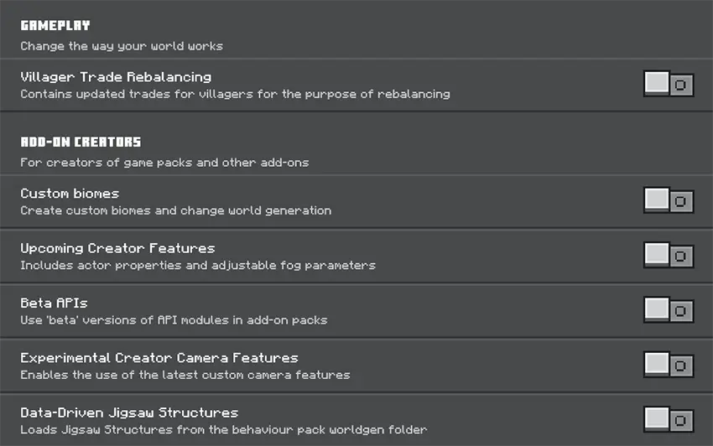Click the latest custom camera features description

pos(185,375)
